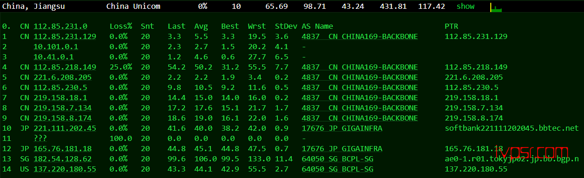Open 64050 SG BCPL-SG link in hop 13 row
Screen dimensions: 584x178
pyautogui.click(x=337, y=159)
